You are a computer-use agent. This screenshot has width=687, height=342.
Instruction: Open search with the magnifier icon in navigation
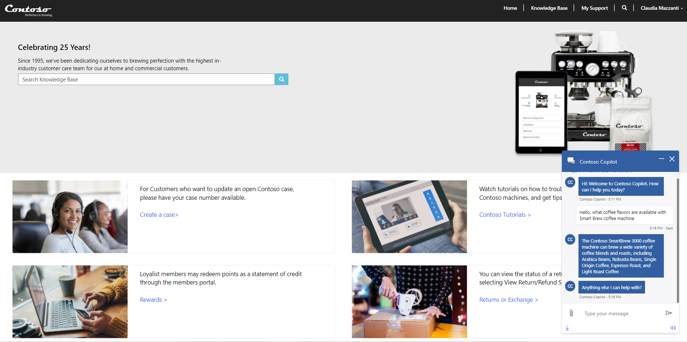624,8
